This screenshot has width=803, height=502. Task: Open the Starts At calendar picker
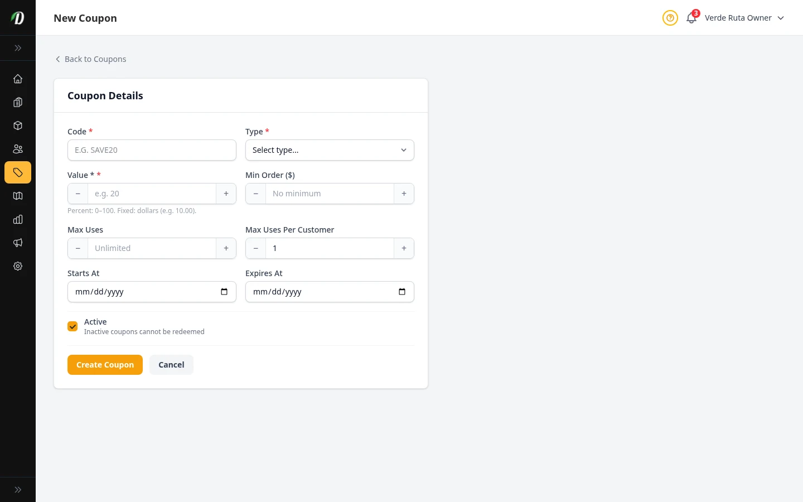pyautogui.click(x=224, y=291)
